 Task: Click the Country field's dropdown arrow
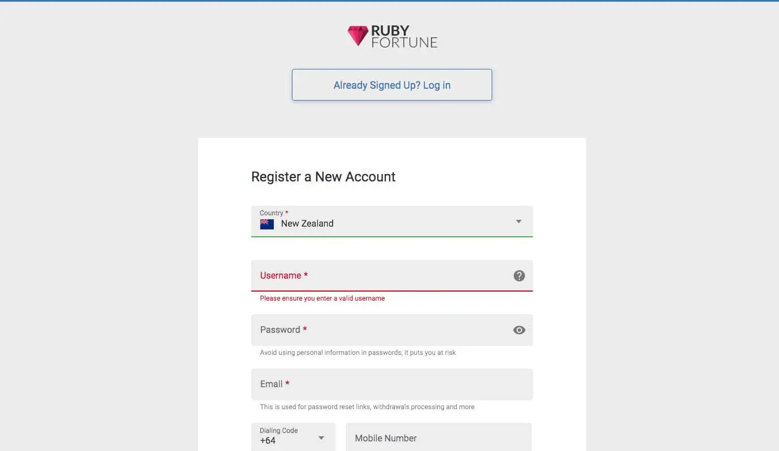click(x=518, y=222)
